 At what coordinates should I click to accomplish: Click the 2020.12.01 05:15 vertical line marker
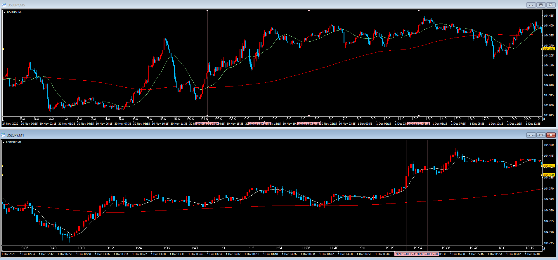pyautogui.click(x=419, y=124)
